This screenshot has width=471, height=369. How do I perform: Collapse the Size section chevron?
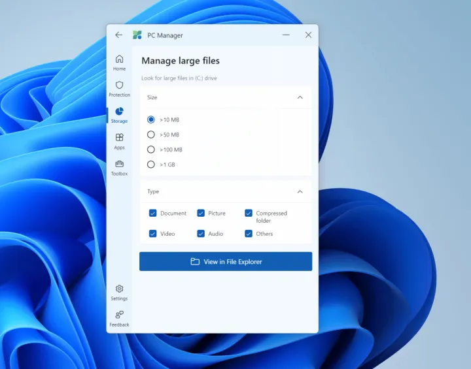[300, 97]
